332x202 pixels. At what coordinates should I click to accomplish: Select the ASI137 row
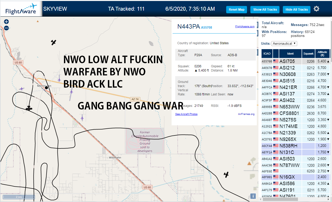(296, 94)
